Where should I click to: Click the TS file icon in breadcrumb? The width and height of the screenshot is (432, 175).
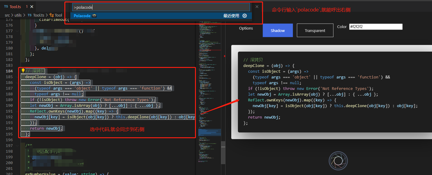(30, 15)
